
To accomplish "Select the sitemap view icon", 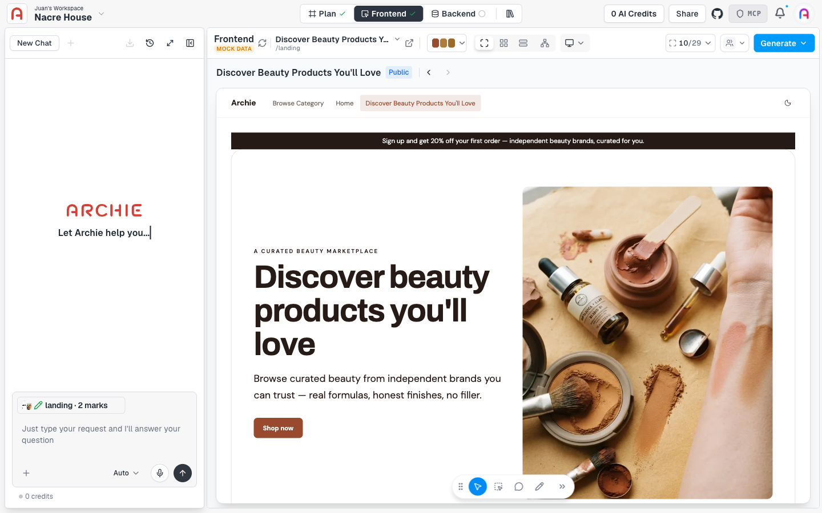I will [545, 43].
